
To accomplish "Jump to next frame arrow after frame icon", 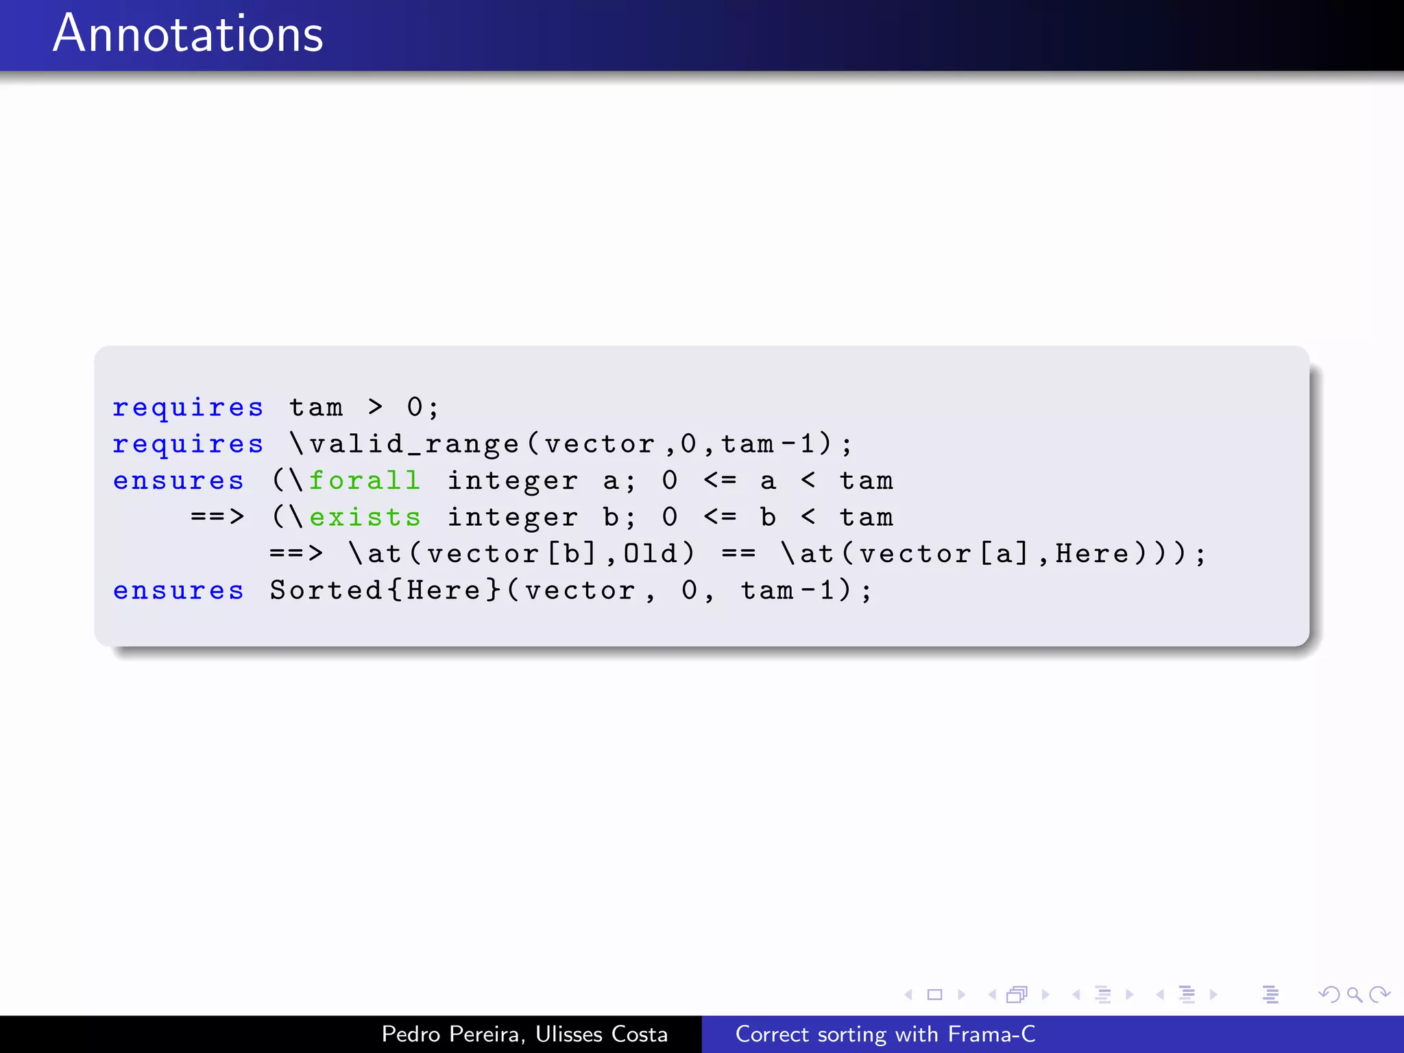I will pyautogui.click(x=1045, y=995).
